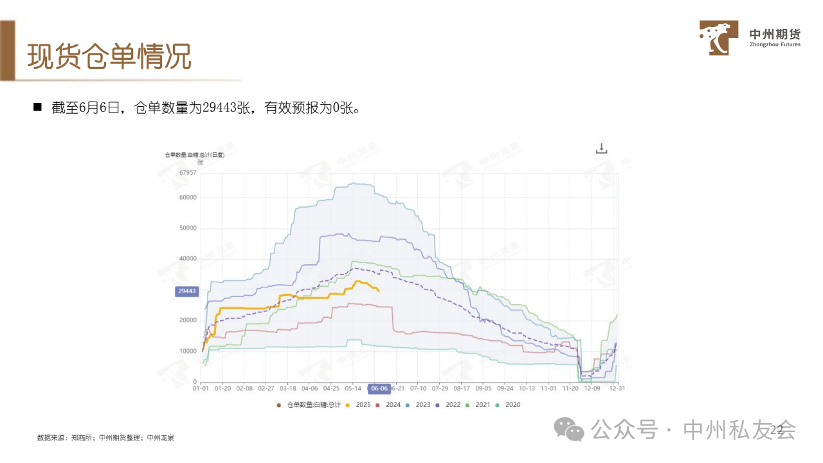Click the chart download icon
823x463 pixels.
click(x=601, y=149)
